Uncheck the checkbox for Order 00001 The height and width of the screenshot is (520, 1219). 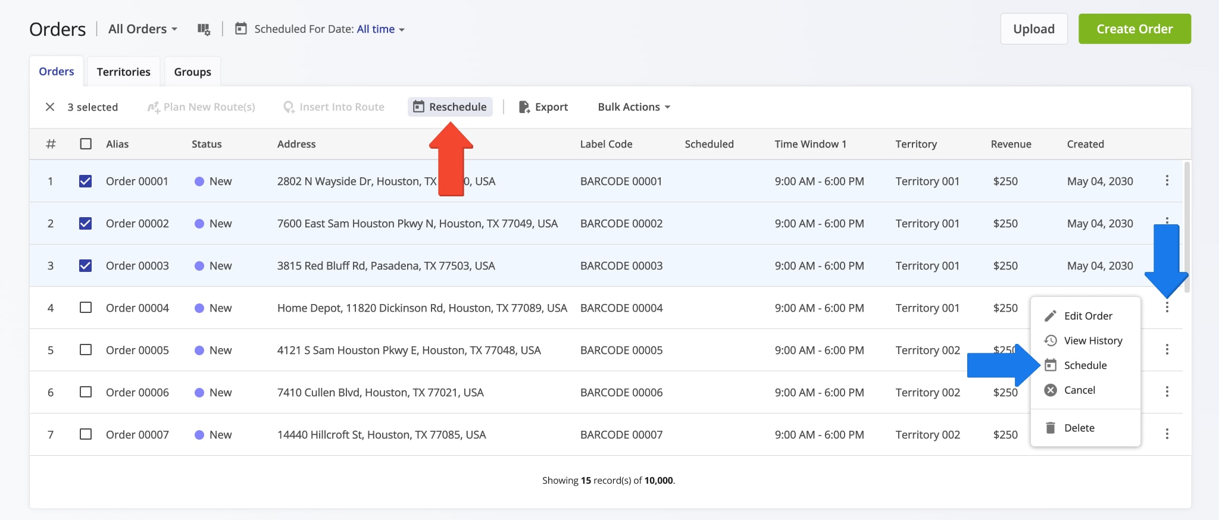point(86,181)
